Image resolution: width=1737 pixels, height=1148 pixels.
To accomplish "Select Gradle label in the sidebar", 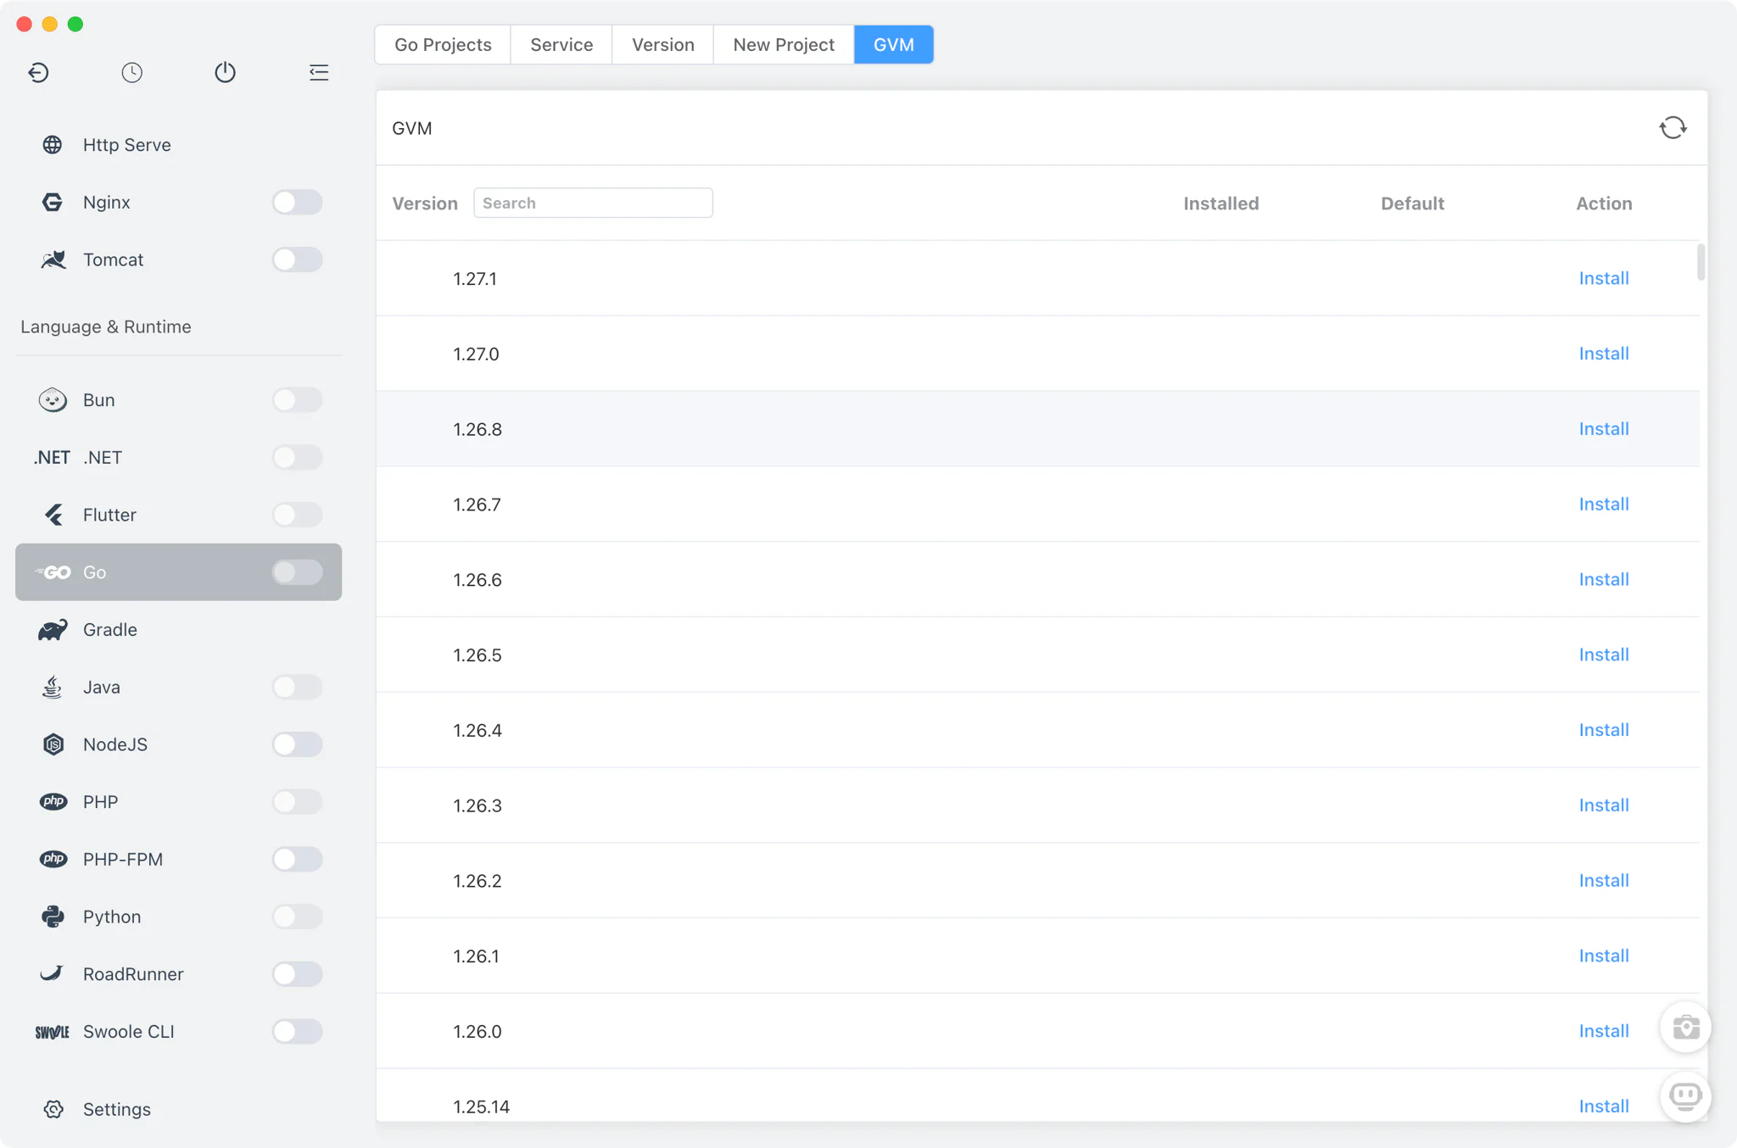I will click(110, 630).
